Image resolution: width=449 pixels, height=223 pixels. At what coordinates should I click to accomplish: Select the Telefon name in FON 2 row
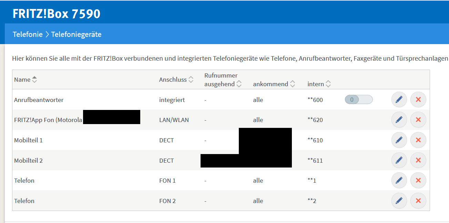tap(24, 201)
